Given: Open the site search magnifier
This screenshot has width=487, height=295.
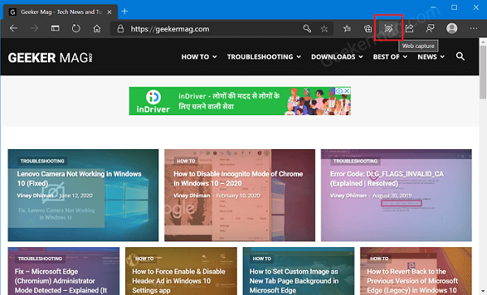Looking at the screenshot, I should click(x=460, y=57).
